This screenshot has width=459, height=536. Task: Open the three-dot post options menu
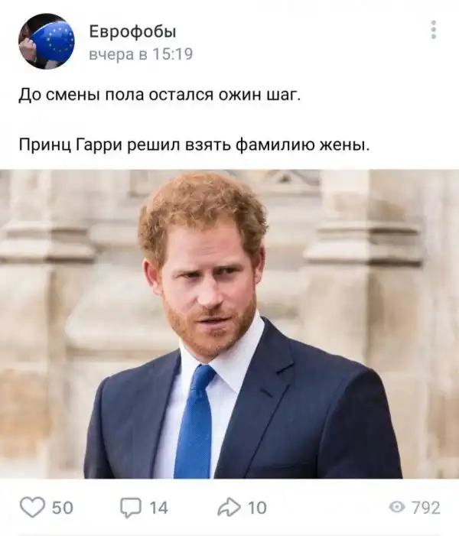(x=433, y=30)
